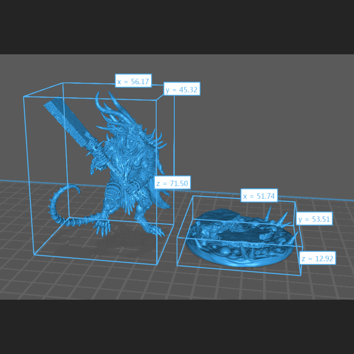Click the z = 71.50 height label

pos(172,183)
